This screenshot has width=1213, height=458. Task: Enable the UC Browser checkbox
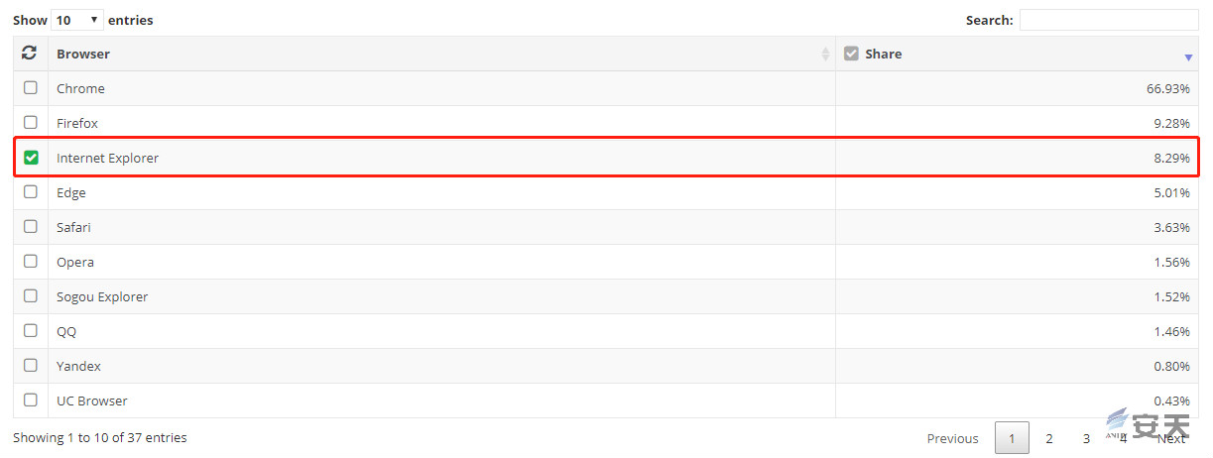31,400
